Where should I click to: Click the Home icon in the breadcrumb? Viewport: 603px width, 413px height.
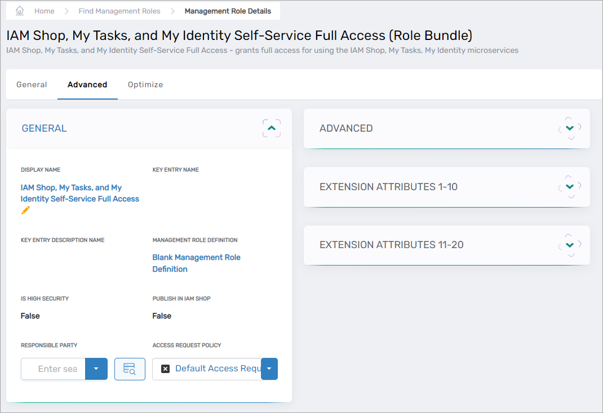click(20, 11)
